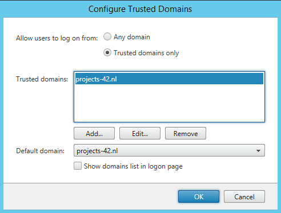Screen dimensions: 281x213
Task: Click the Add... button
Action: pos(94,133)
